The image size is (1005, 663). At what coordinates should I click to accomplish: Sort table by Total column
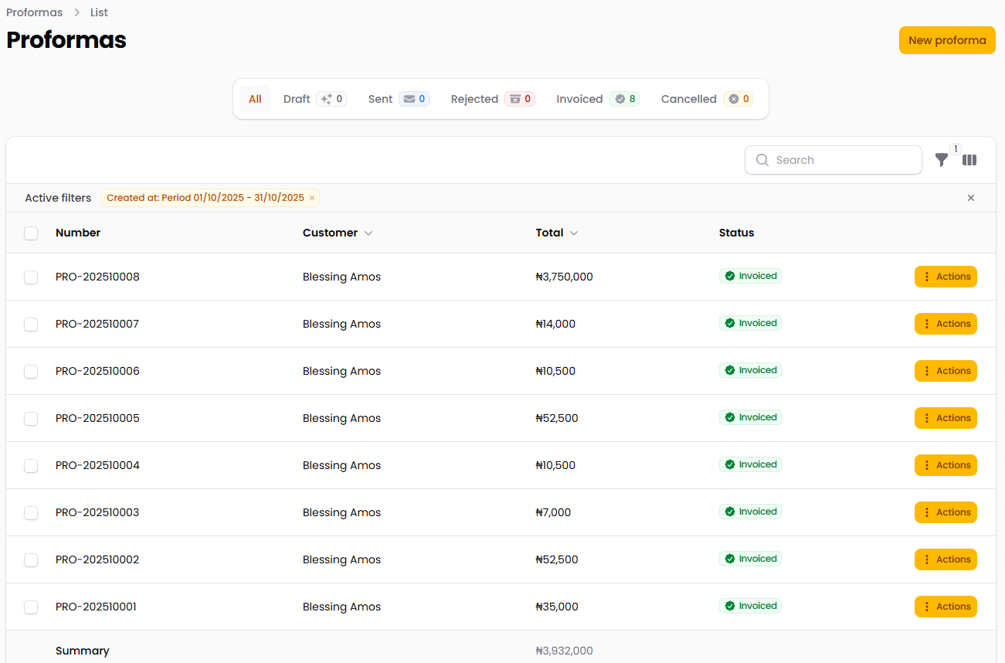556,233
